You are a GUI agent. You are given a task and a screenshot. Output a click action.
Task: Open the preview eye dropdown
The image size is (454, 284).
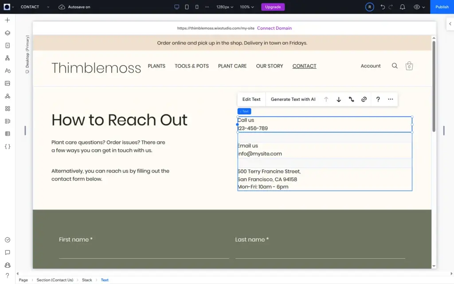(419, 7)
